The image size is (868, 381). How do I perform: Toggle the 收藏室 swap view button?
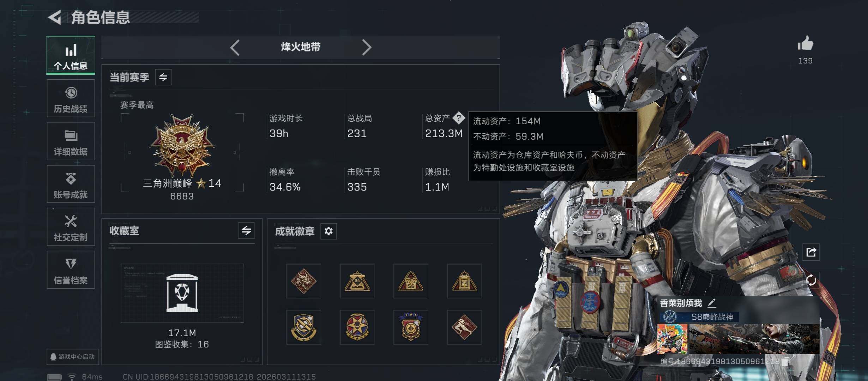(246, 231)
